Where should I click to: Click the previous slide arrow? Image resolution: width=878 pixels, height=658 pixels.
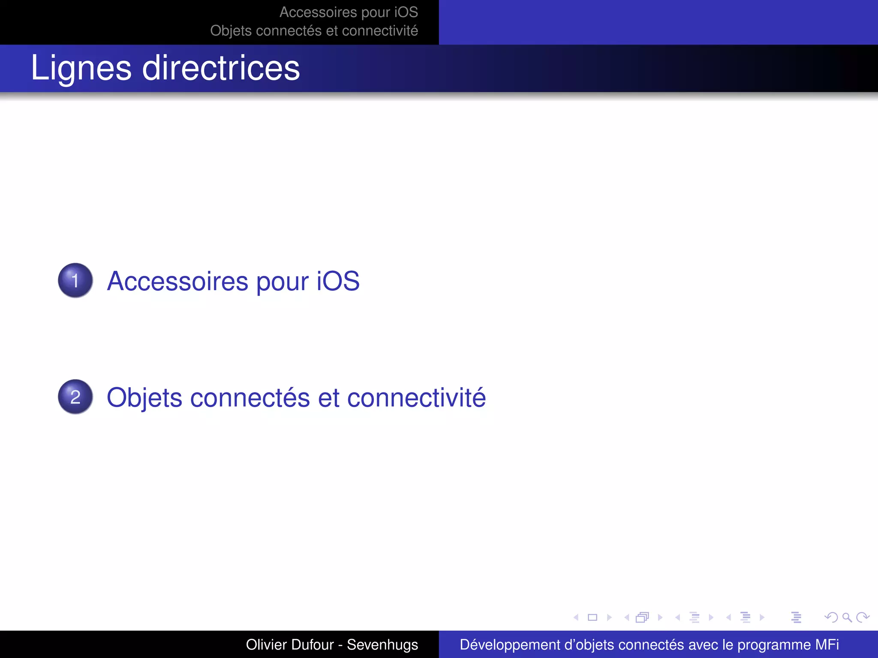click(576, 617)
